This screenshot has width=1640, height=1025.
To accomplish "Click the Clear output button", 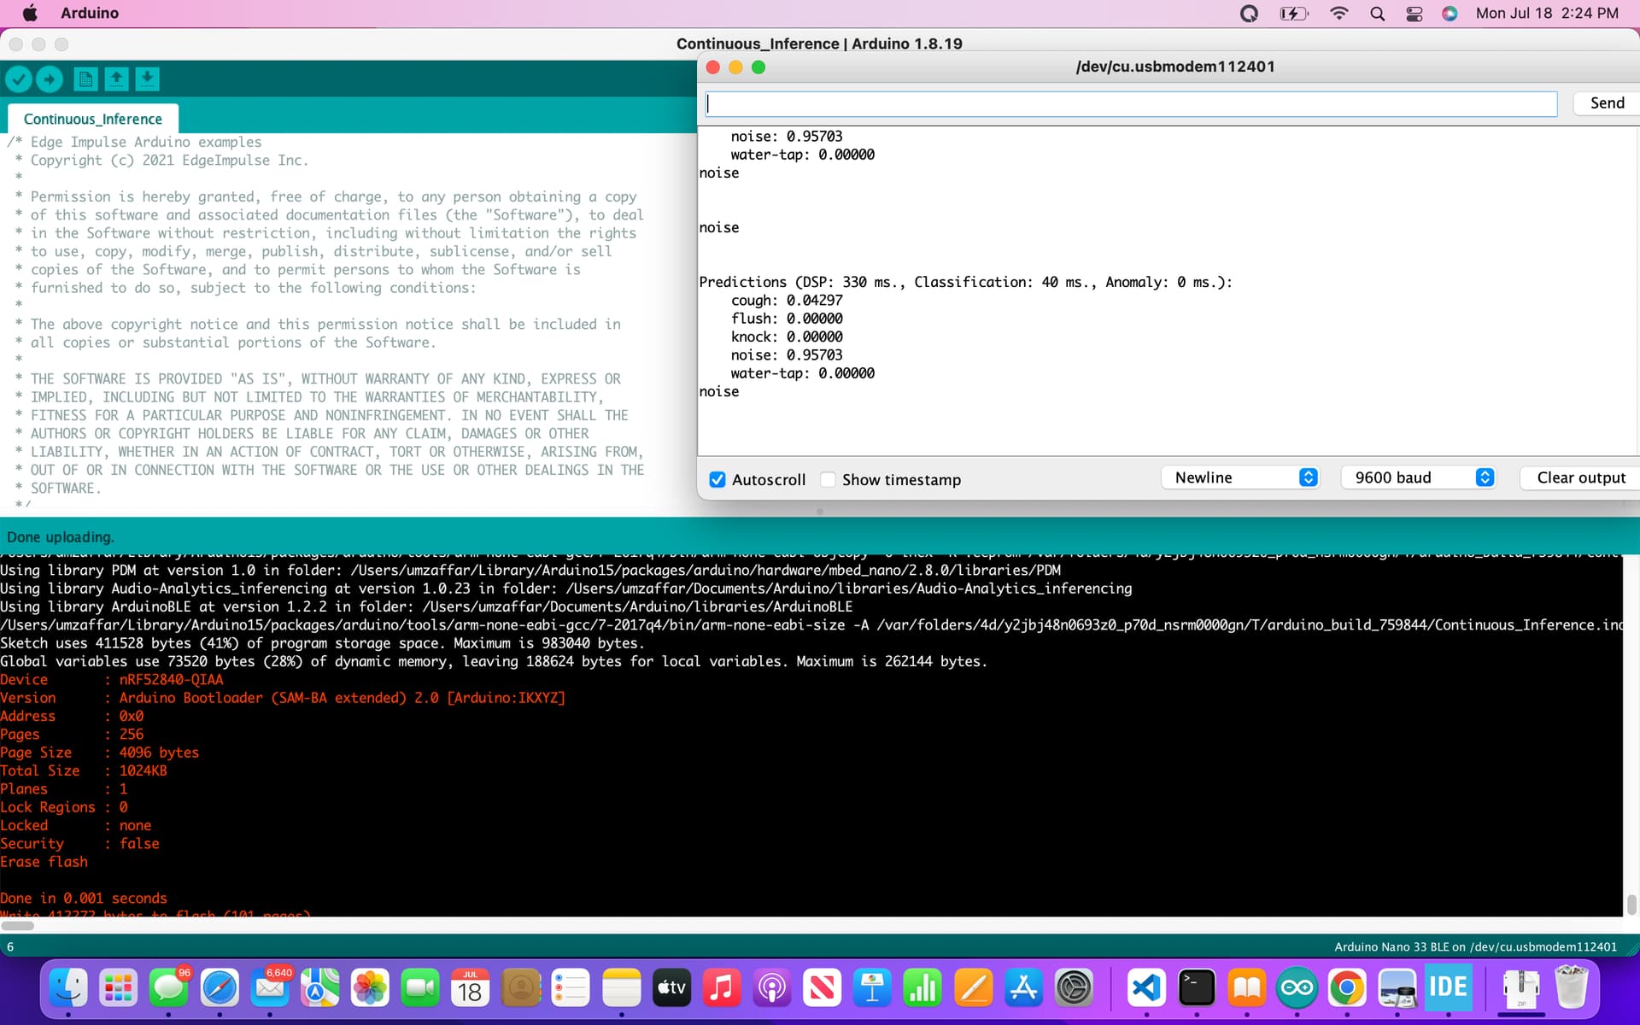I will click(1580, 477).
